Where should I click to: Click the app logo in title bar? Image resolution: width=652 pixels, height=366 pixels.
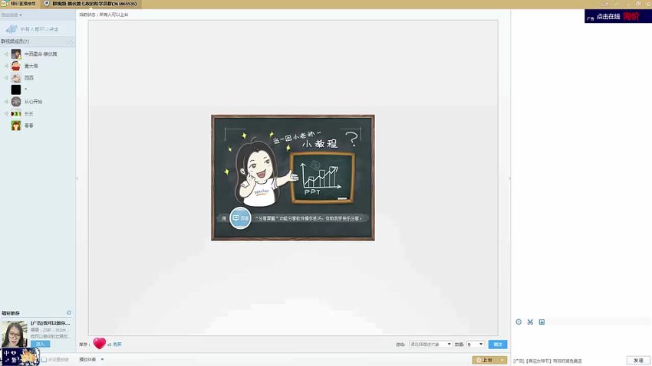[x=5, y=3]
